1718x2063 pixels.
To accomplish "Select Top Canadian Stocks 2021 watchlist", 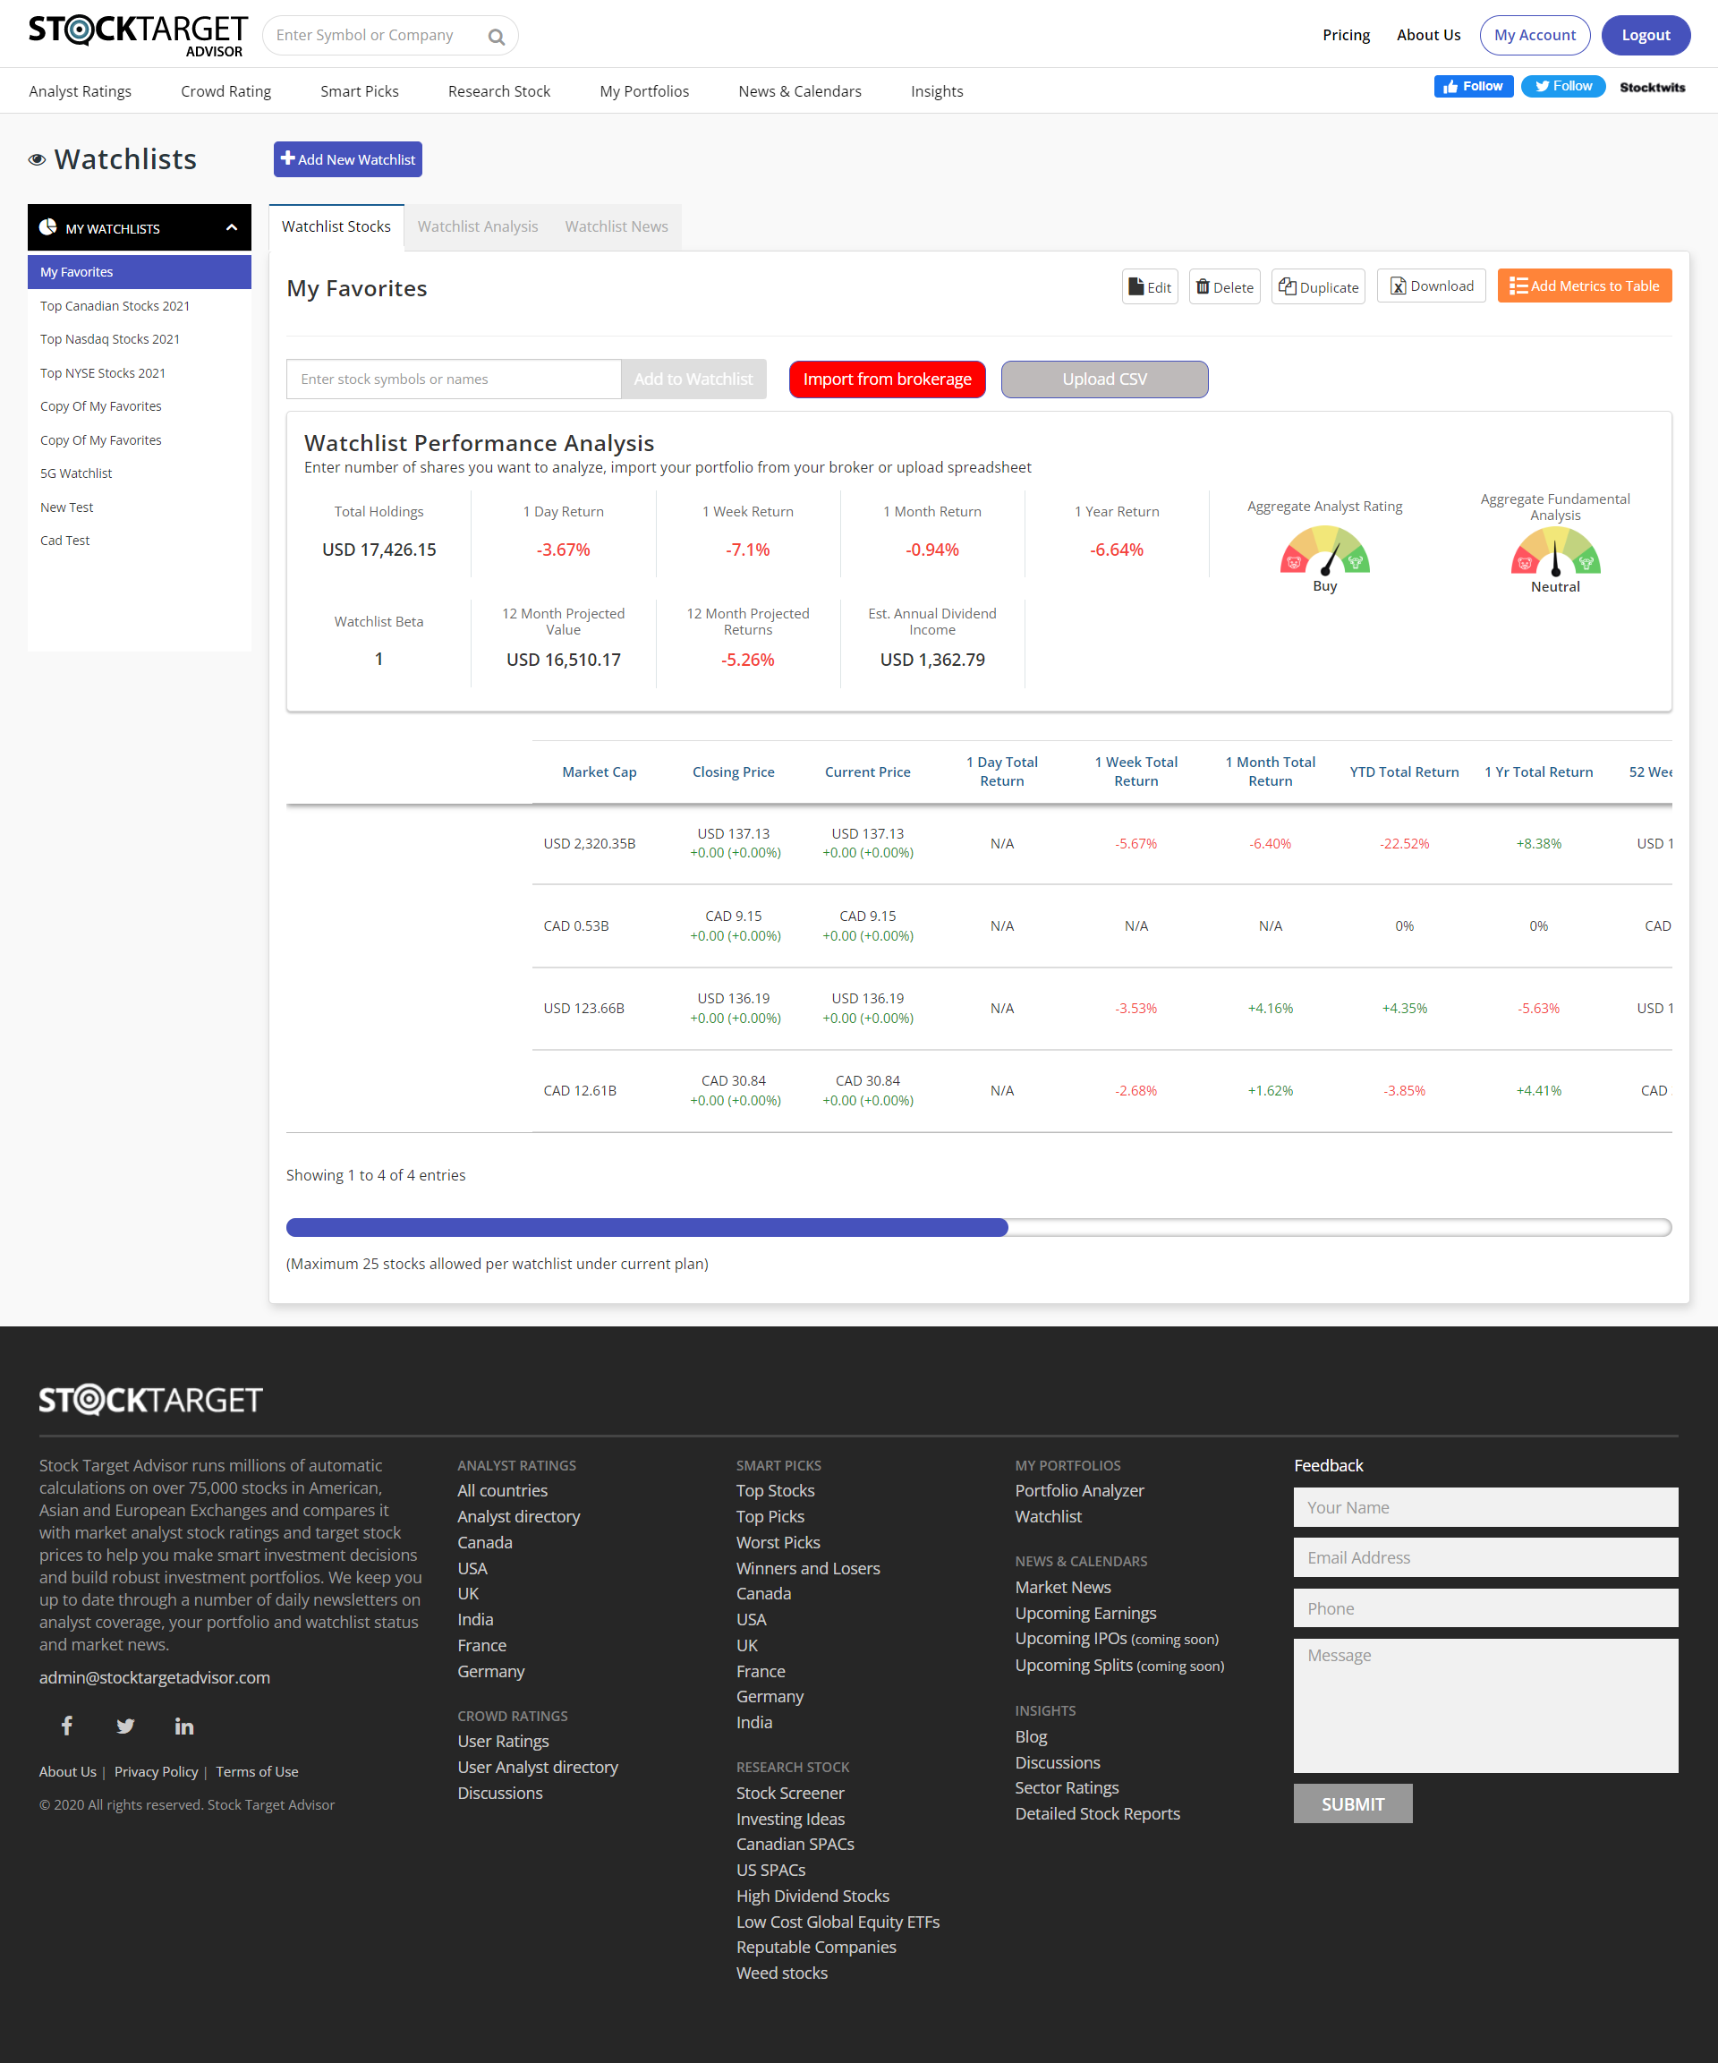I will (x=140, y=306).
